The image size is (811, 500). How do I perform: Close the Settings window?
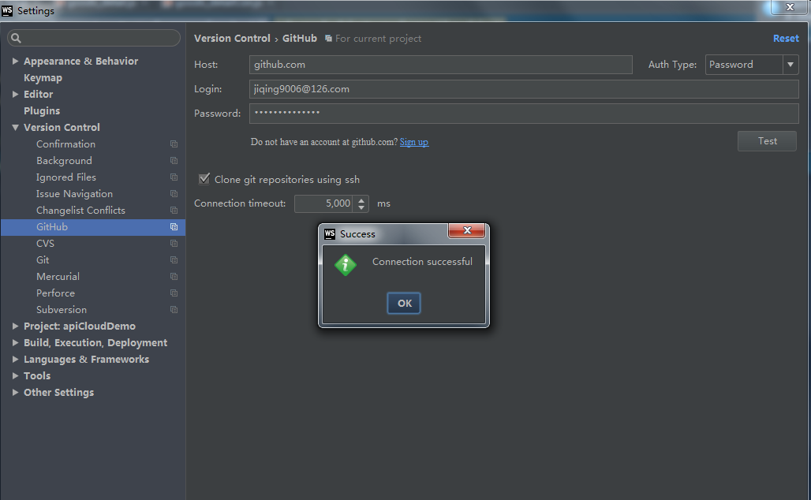coord(790,7)
